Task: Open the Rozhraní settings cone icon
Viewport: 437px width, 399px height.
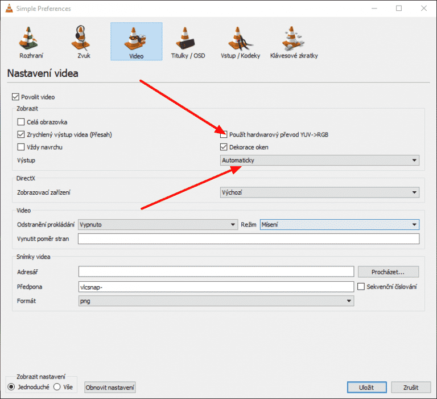Action: [x=31, y=41]
